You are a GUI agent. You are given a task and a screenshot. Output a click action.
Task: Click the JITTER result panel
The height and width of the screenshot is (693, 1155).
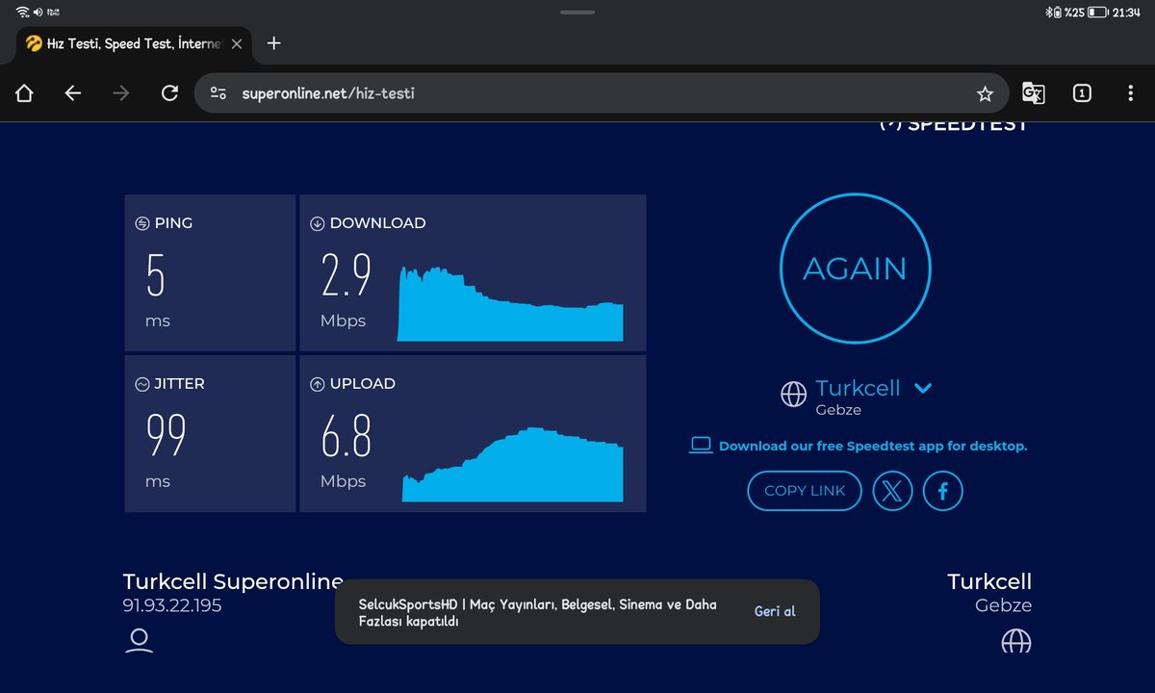click(x=210, y=434)
